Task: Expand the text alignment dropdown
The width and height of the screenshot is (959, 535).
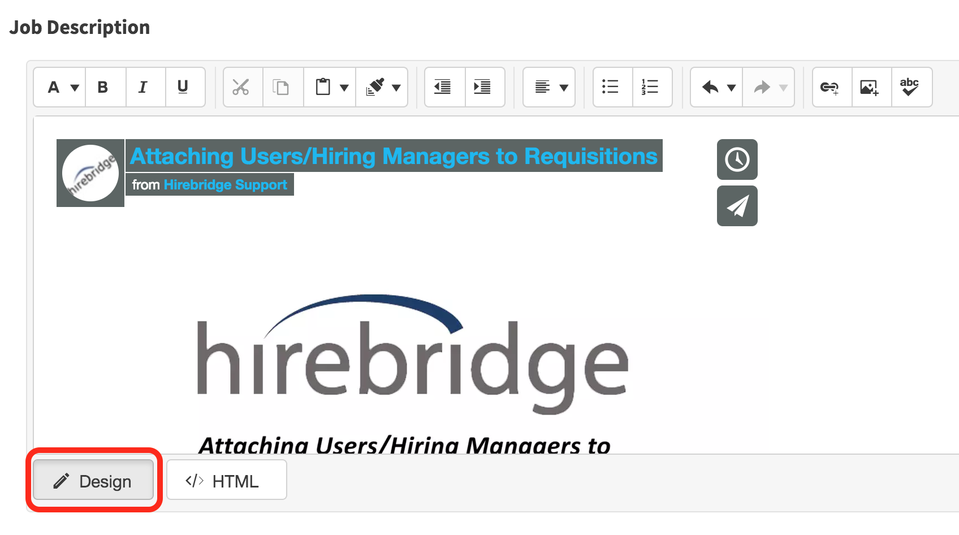Action: [563, 88]
